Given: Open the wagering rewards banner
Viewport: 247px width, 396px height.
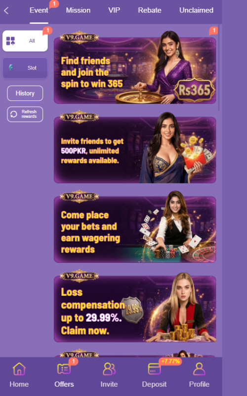Looking at the screenshot, I should pos(135,230).
